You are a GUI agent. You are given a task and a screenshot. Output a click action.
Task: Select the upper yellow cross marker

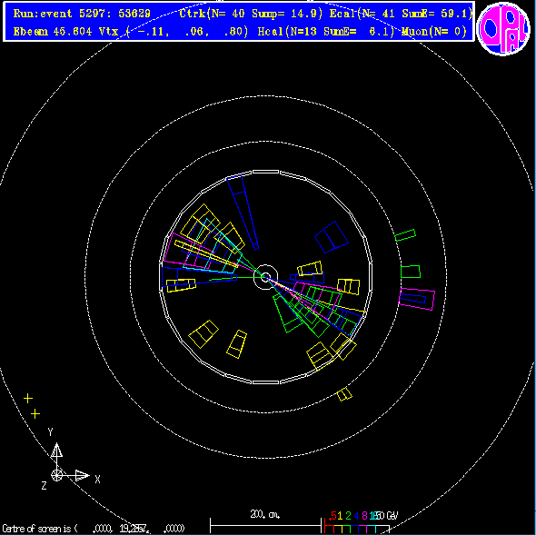(x=28, y=398)
